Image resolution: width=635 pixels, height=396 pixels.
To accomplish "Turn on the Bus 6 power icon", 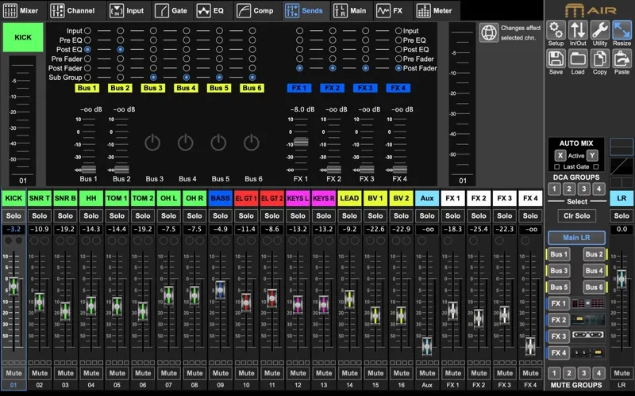I will [251, 143].
